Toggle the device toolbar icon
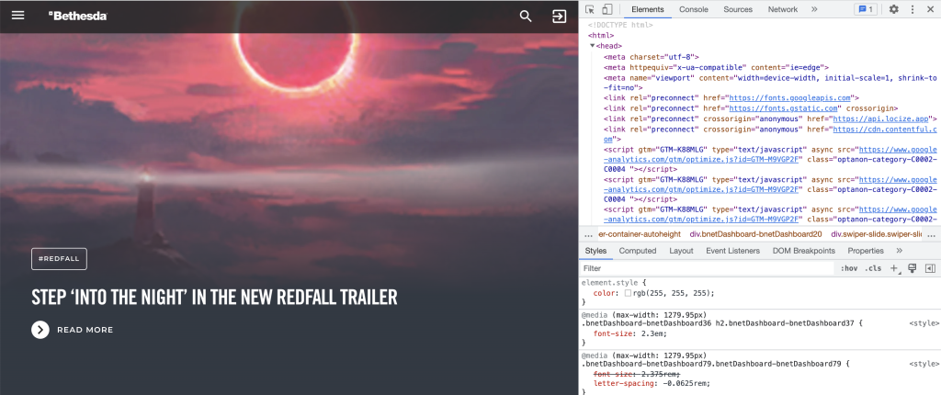941x395 pixels. click(607, 9)
